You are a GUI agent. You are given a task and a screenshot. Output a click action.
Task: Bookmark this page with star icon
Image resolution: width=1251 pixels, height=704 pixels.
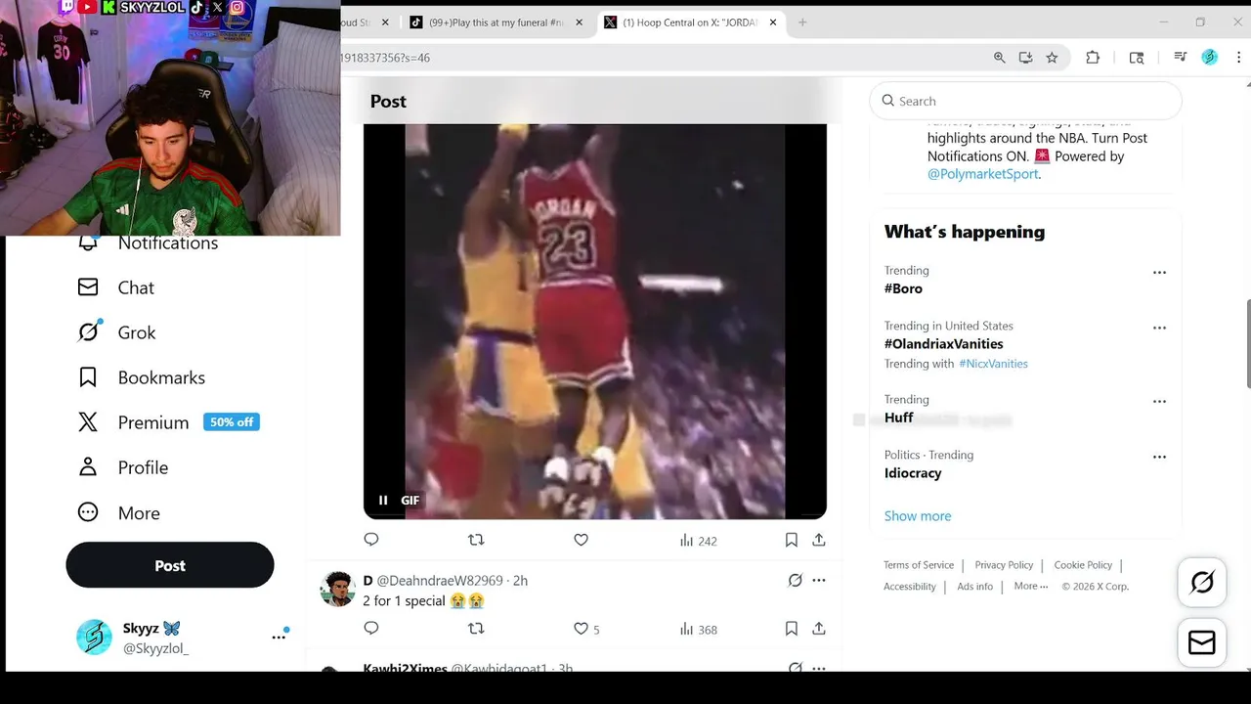click(x=1052, y=58)
